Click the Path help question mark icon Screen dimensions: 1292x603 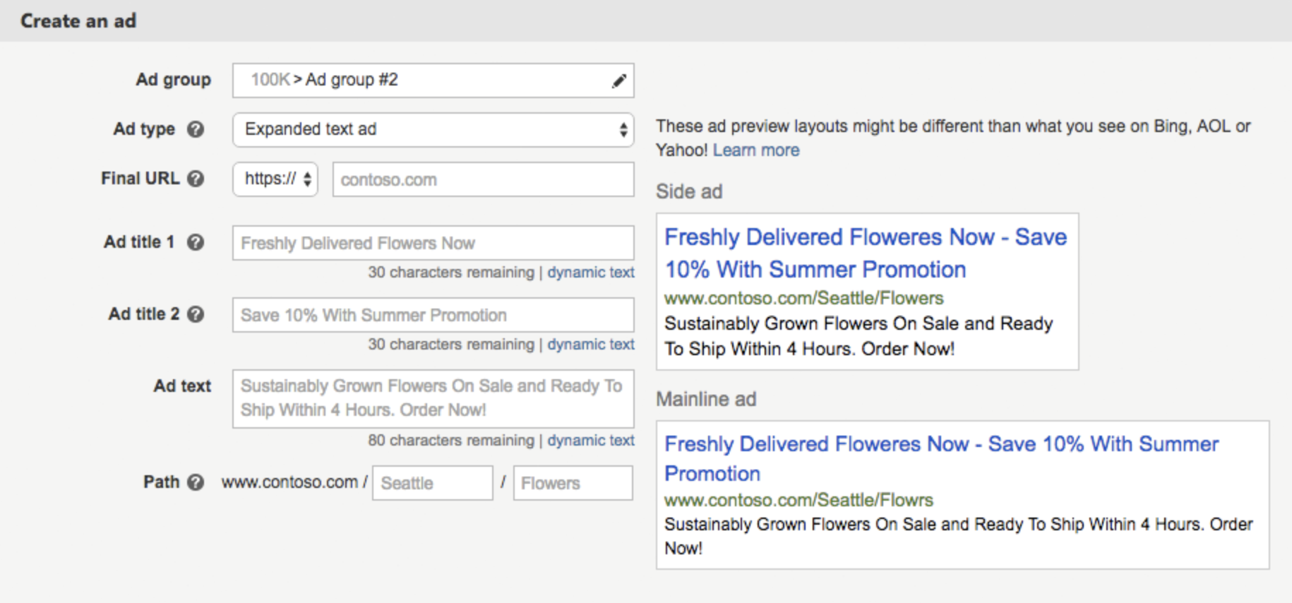[196, 483]
